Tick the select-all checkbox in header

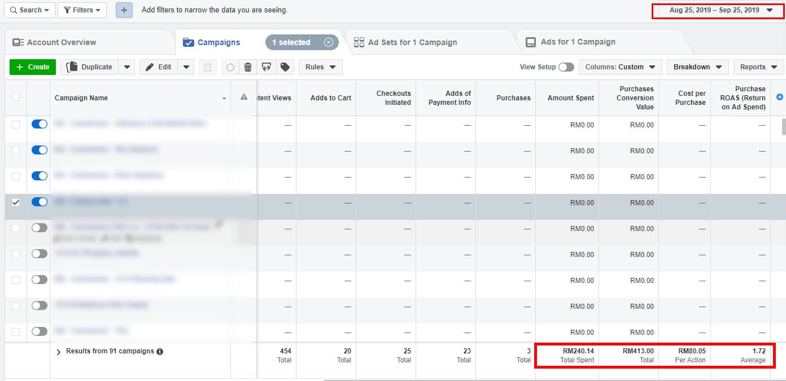tap(16, 97)
